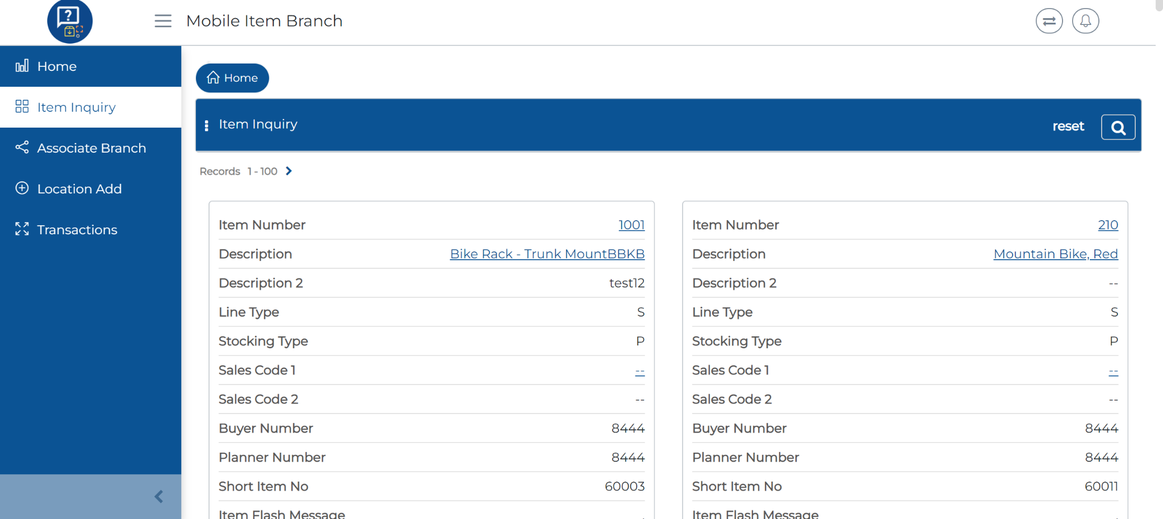
Task: Open the Item Inquiry three-dot options menu
Action: [x=207, y=125]
